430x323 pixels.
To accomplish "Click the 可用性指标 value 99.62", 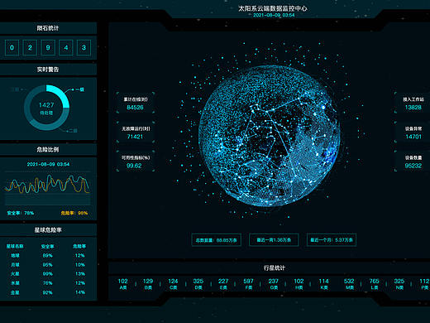I will [x=134, y=166].
